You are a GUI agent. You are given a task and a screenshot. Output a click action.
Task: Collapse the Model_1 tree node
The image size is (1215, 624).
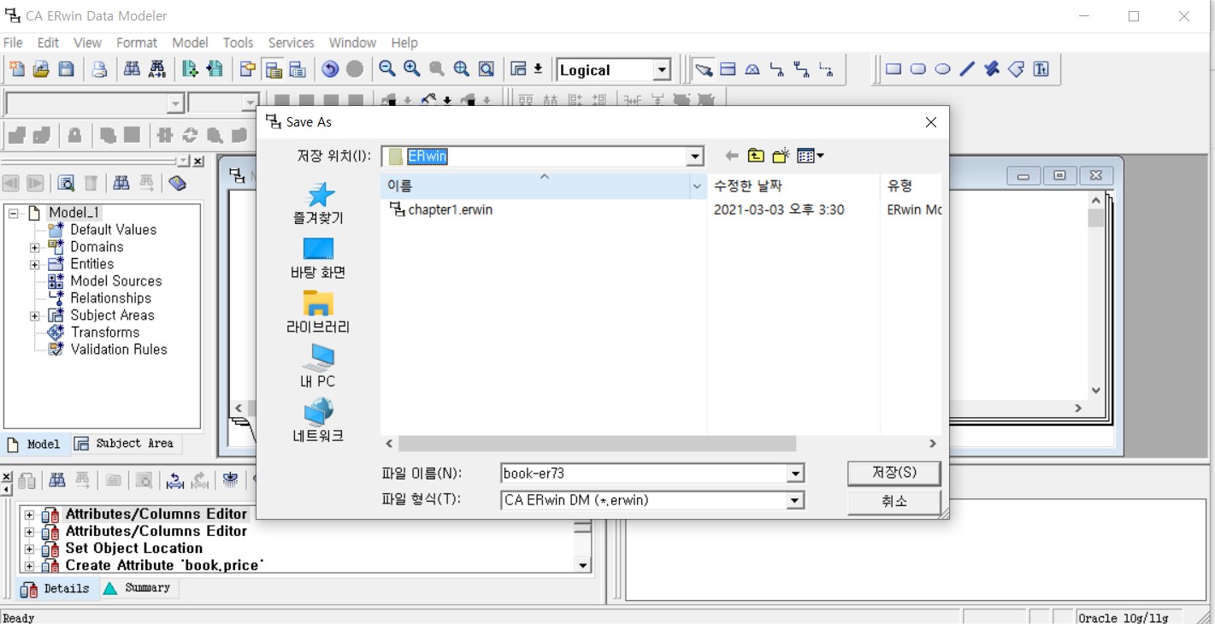(x=14, y=213)
